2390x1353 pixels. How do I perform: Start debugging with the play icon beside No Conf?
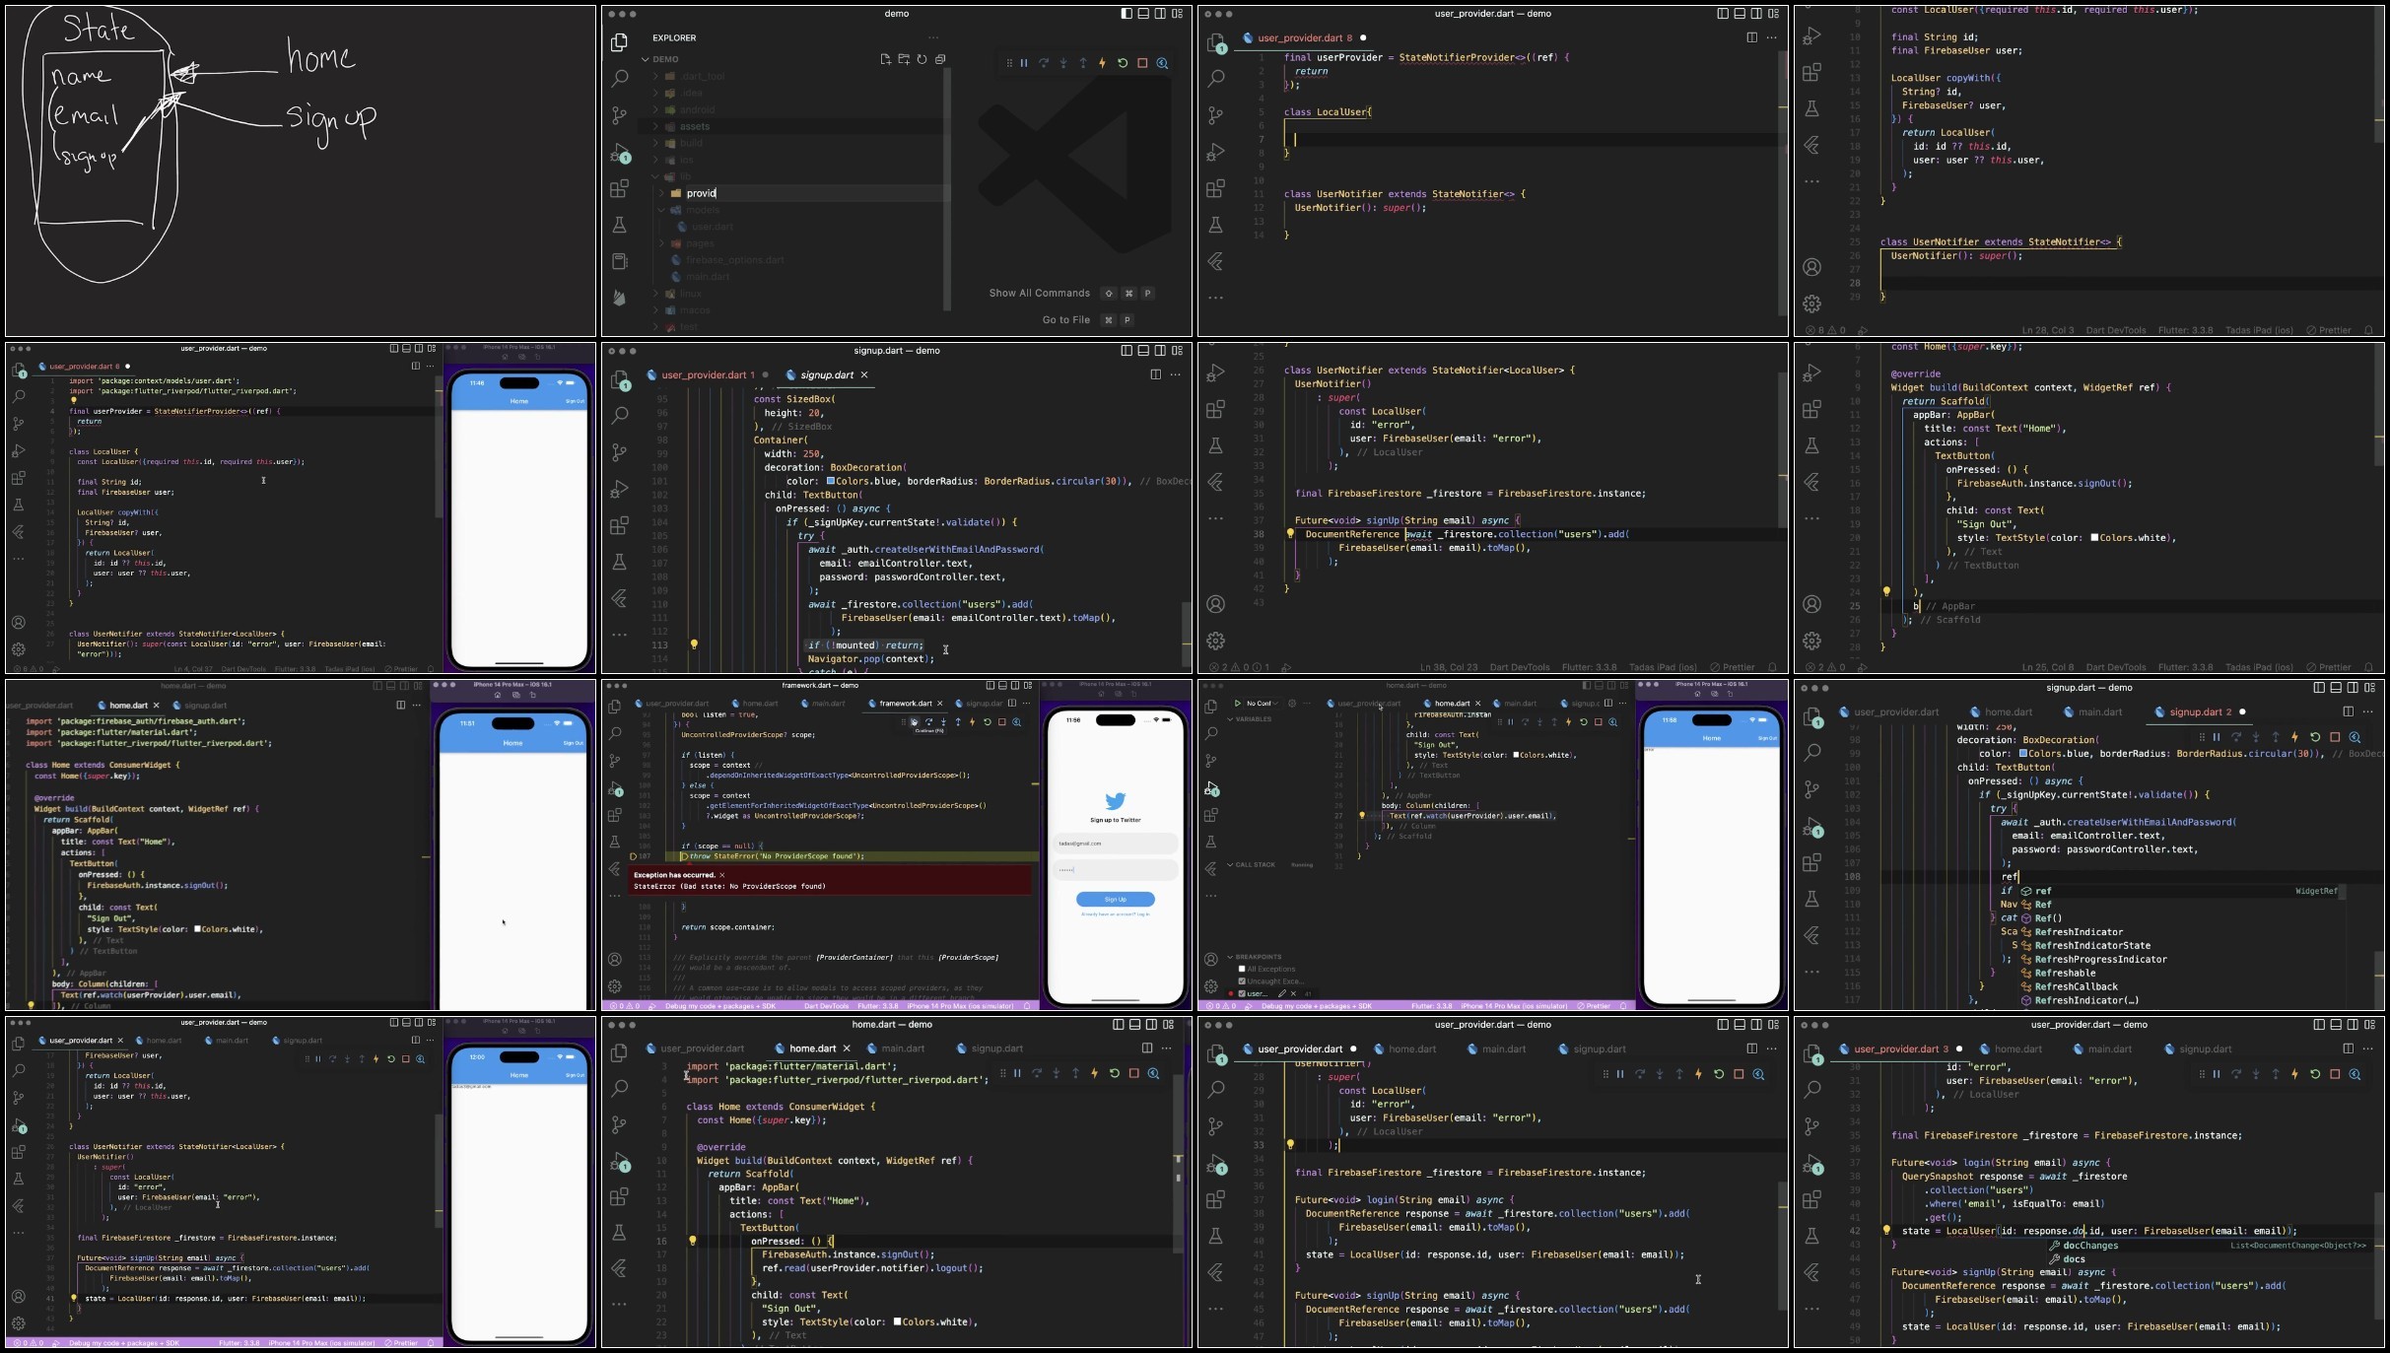click(1238, 704)
